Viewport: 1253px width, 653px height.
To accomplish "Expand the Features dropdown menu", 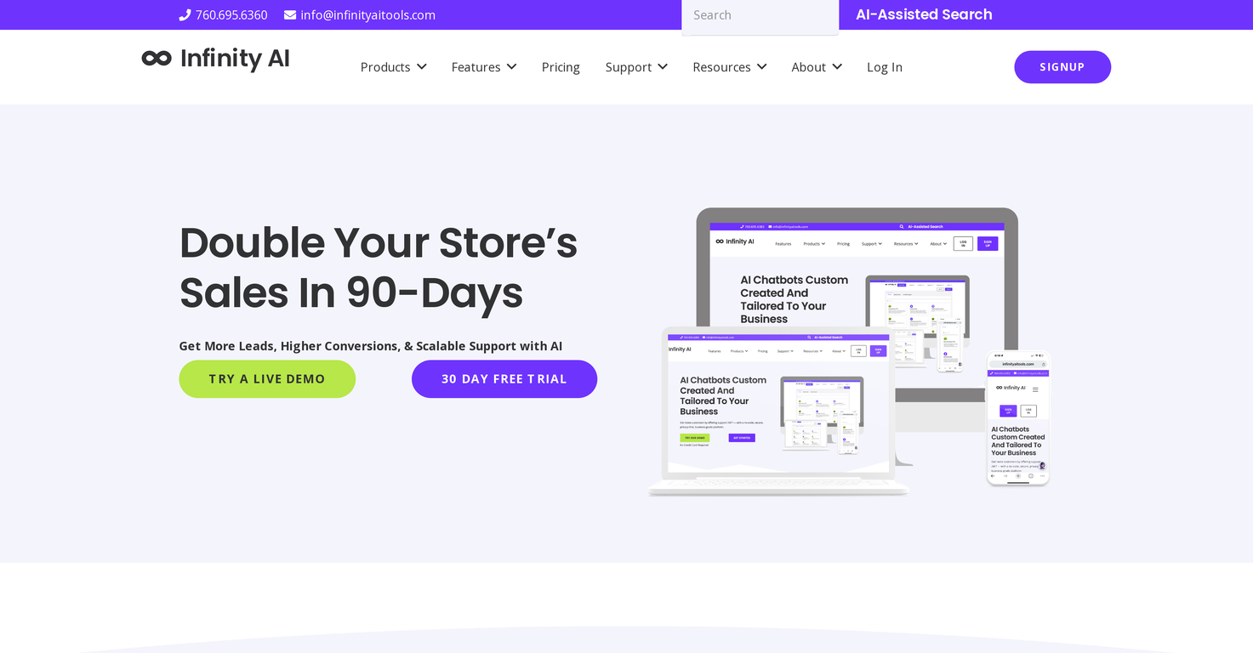I will point(483,67).
